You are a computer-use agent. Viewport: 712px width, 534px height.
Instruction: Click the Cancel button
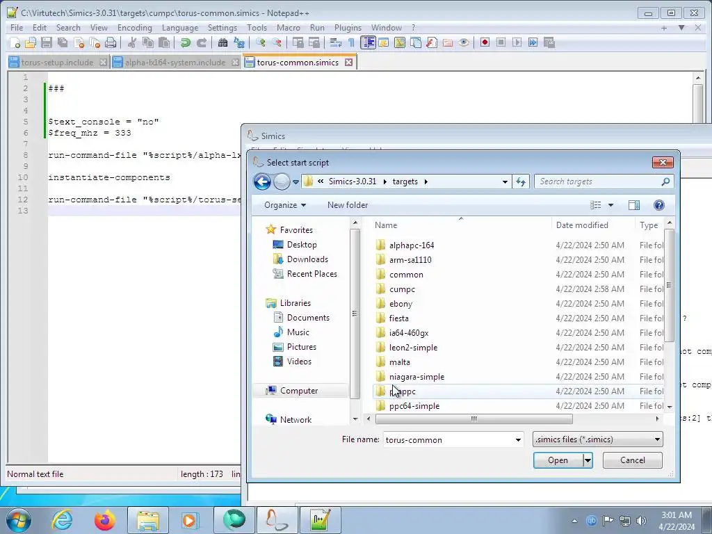click(633, 460)
